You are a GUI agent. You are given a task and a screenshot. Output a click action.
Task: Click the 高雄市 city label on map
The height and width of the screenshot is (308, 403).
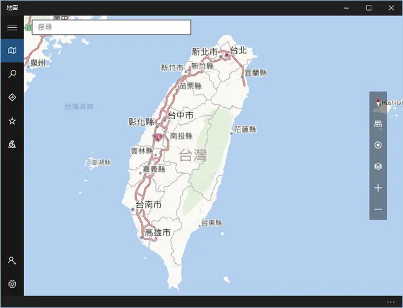157,232
